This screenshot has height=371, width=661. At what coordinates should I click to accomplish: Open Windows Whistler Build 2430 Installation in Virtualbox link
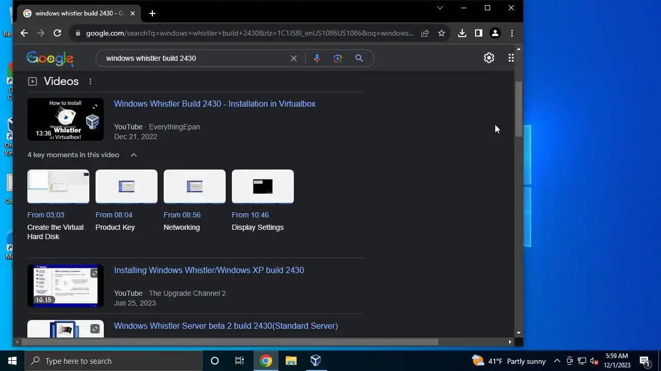tap(214, 104)
